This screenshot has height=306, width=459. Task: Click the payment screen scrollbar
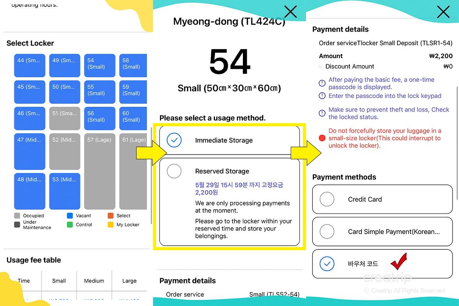[x=457, y=142]
